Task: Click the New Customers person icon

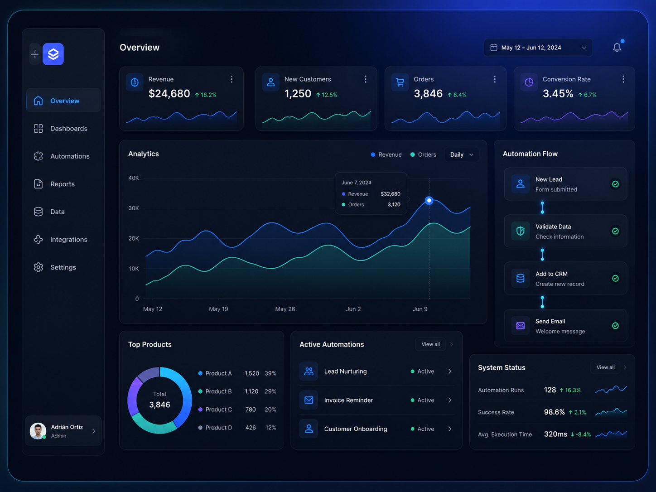Action: 270,82
